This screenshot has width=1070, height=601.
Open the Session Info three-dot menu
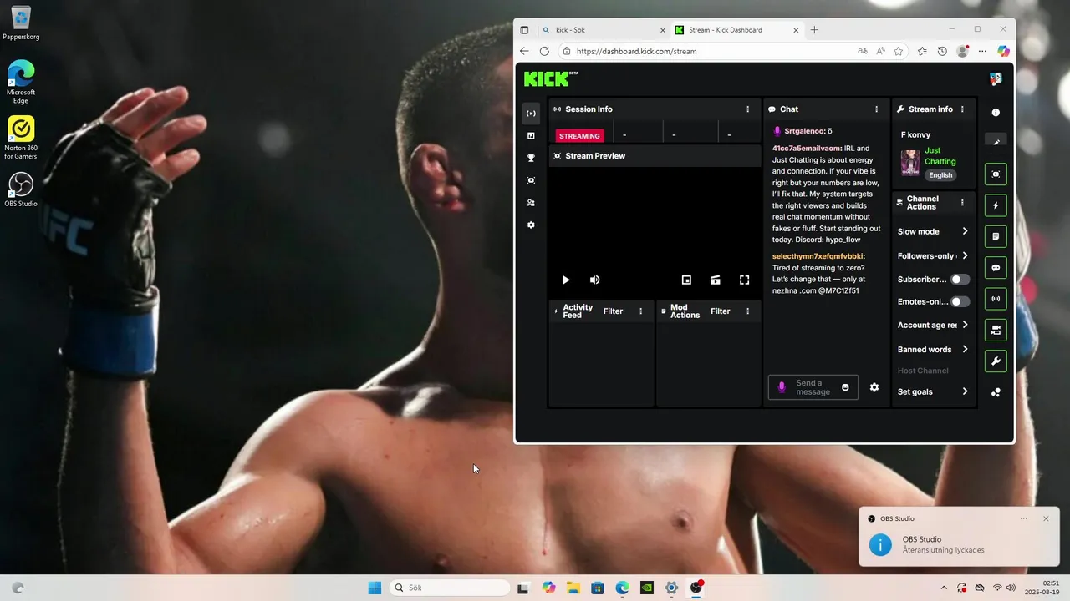click(747, 109)
